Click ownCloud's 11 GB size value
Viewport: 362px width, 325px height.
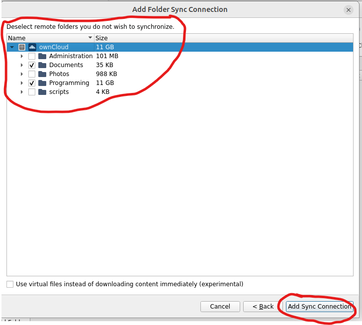105,47
